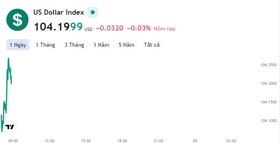Switch to the 1 Tháng range
Image resolution: width=280 pixels, height=143 pixels.
[x=46, y=45]
